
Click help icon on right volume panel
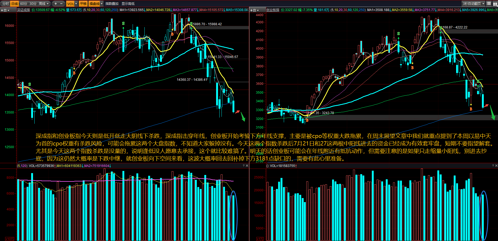[x=493, y=166]
